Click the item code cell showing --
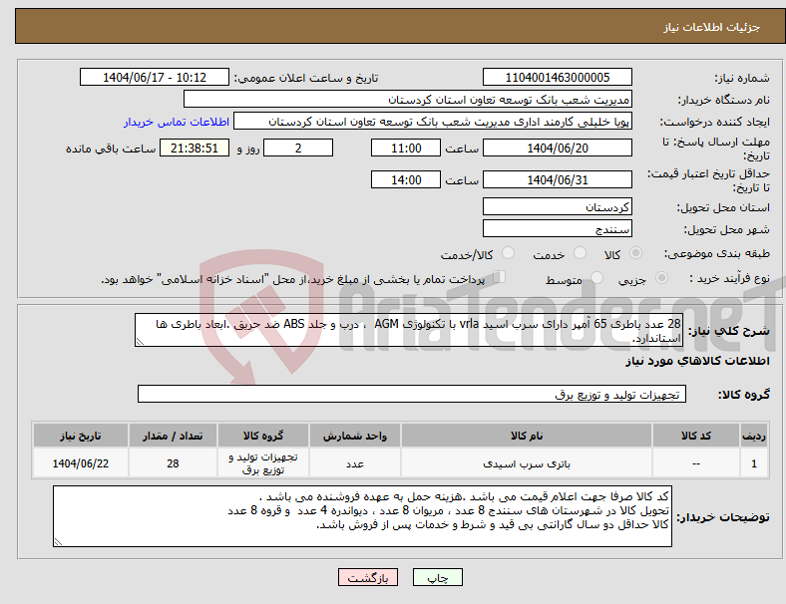The image size is (786, 604). [x=696, y=463]
